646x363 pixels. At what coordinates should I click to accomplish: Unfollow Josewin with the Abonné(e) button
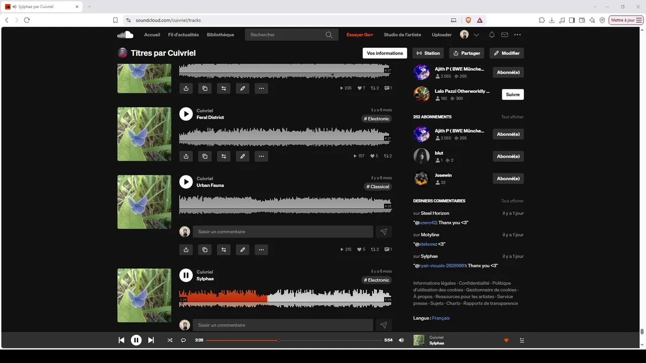coord(508,178)
